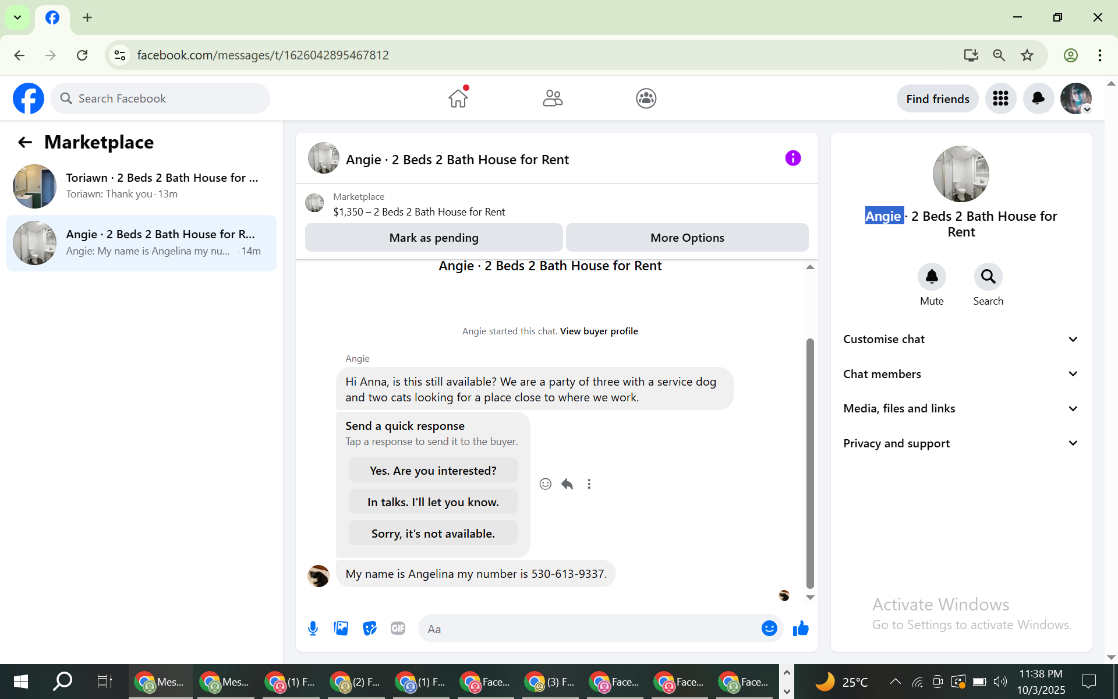Open View buyer profile link
The width and height of the screenshot is (1118, 699).
pyautogui.click(x=599, y=331)
